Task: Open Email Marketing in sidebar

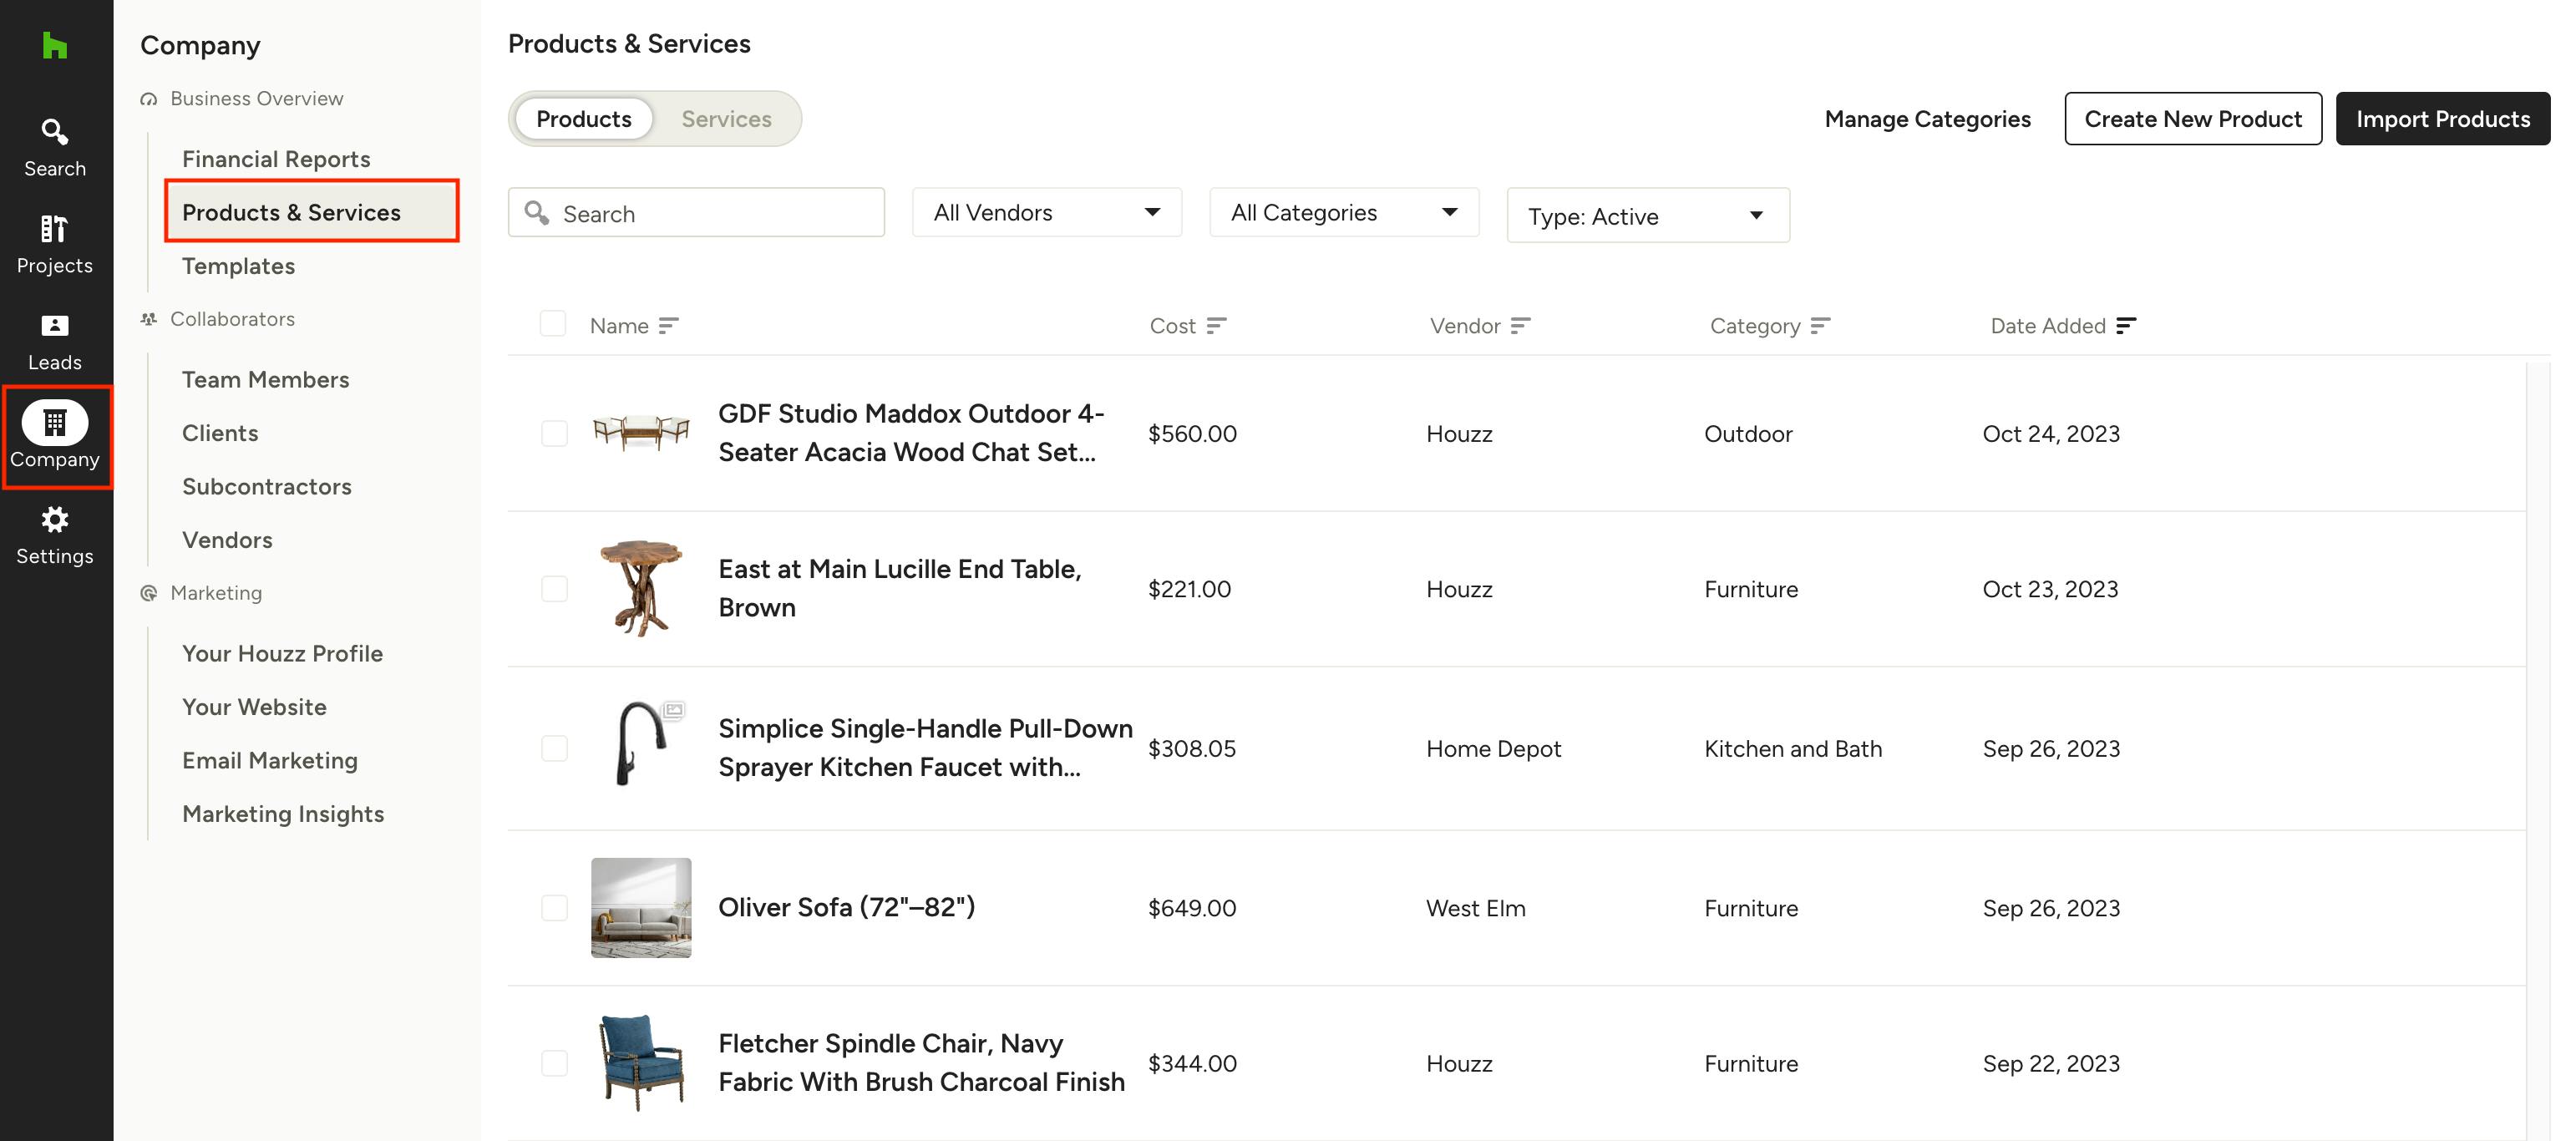Action: (x=270, y=761)
